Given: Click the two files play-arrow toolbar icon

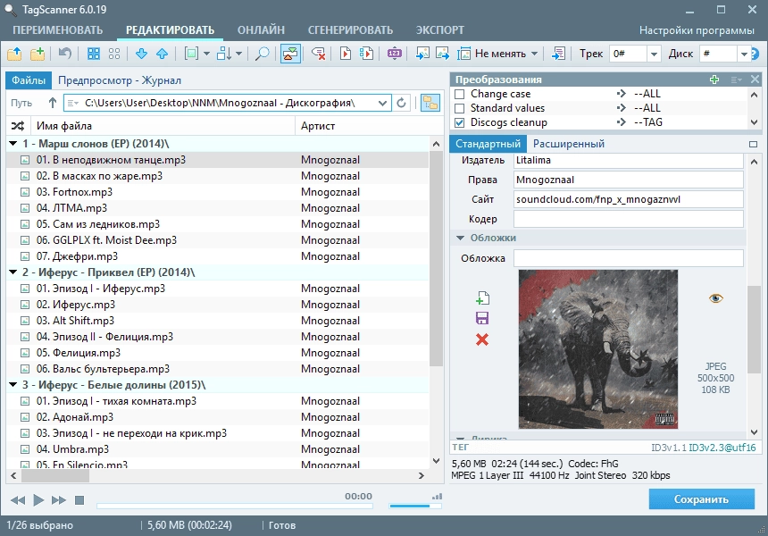Looking at the screenshot, I should 366,54.
